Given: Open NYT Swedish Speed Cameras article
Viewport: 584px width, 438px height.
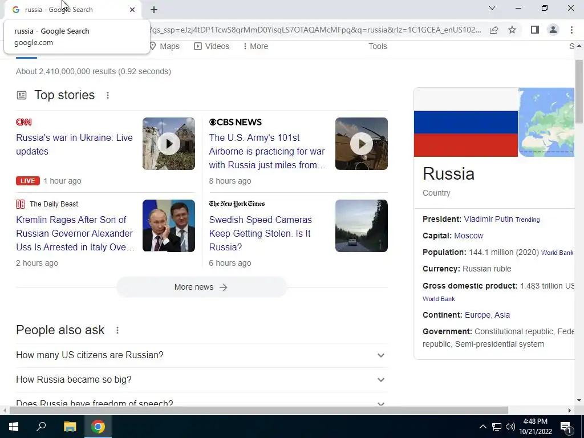Looking at the screenshot, I should pos(260,233).
